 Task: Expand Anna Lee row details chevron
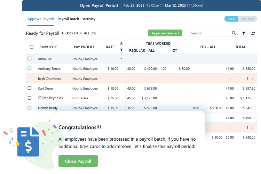(121, 59)
